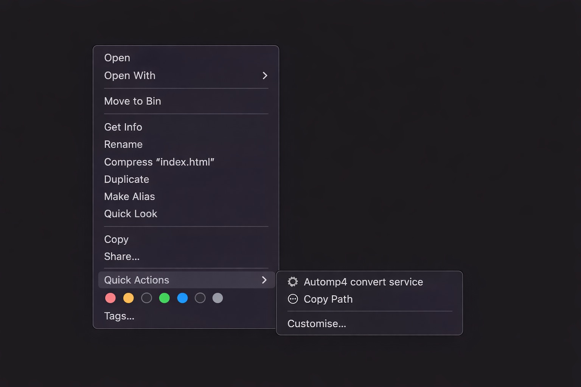
Task: Tag the file with the green swatch
Action: click(165, 298)
